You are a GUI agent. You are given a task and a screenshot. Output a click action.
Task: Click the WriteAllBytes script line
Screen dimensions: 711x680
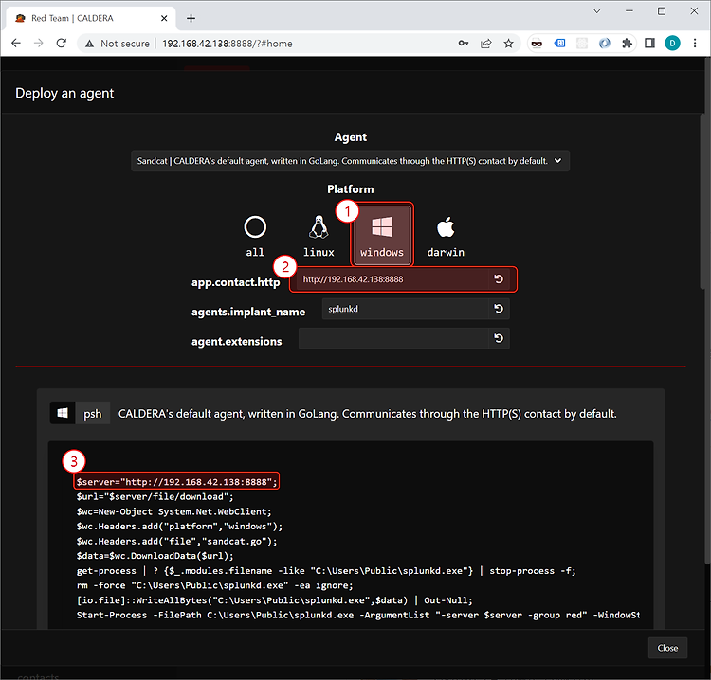click(274, 599)
